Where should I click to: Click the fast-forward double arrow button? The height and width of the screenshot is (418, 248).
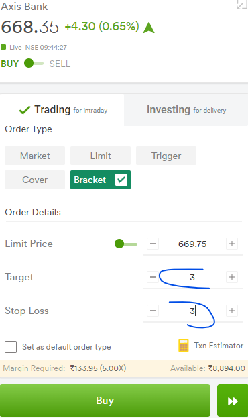coord(233,401)
